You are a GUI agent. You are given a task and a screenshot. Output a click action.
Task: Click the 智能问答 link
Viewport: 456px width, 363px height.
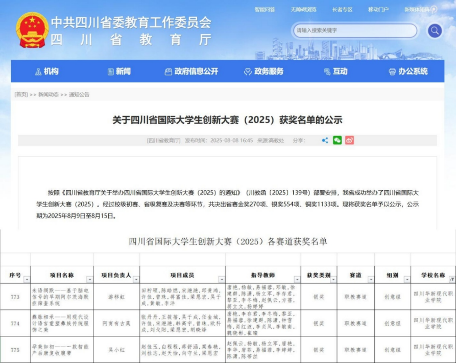[x=265, y=9]
